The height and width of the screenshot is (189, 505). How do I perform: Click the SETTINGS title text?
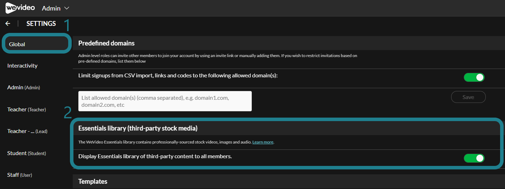[41, 23]
